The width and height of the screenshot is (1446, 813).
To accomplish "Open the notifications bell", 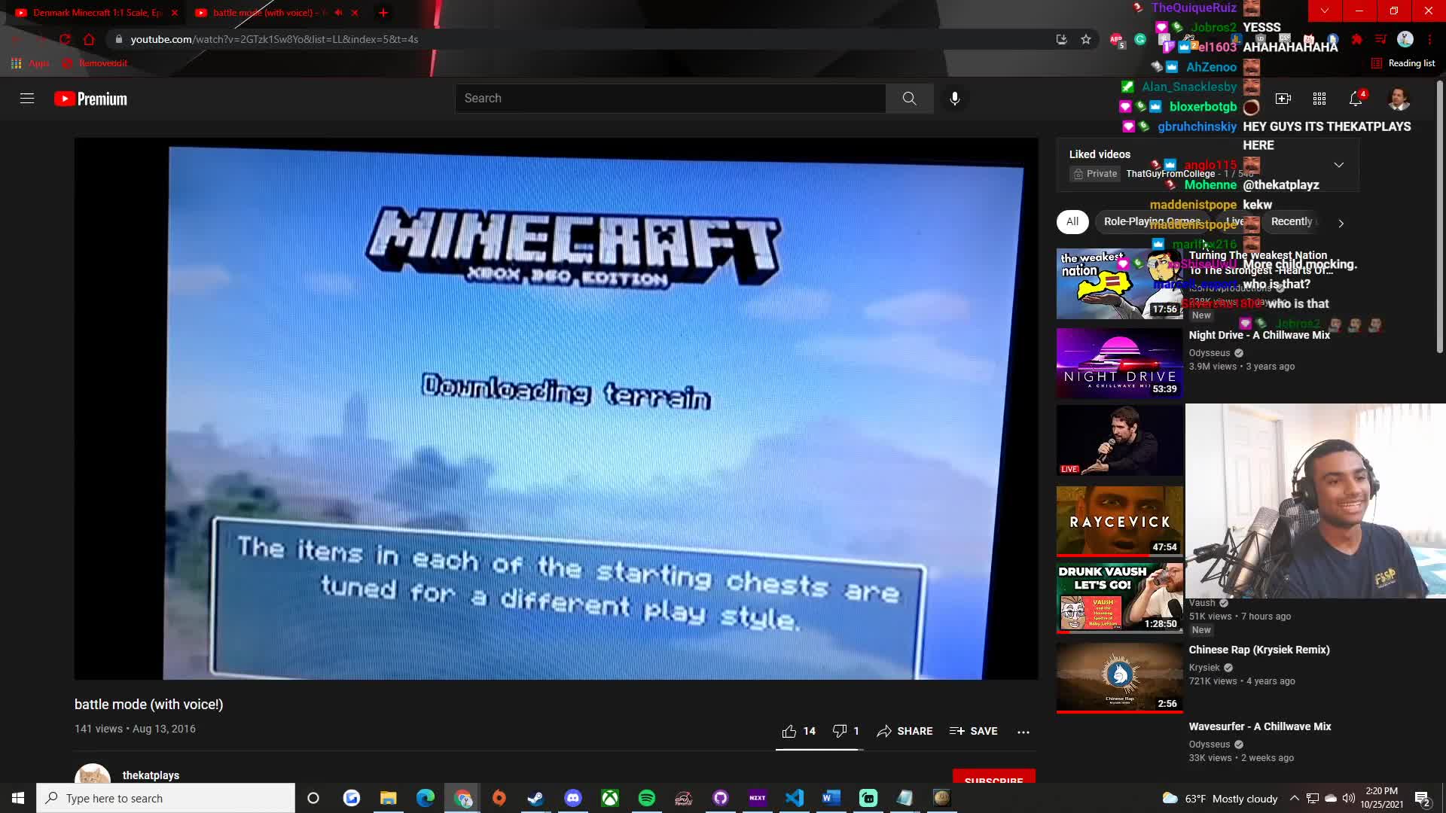I will tap(1356, 99).
